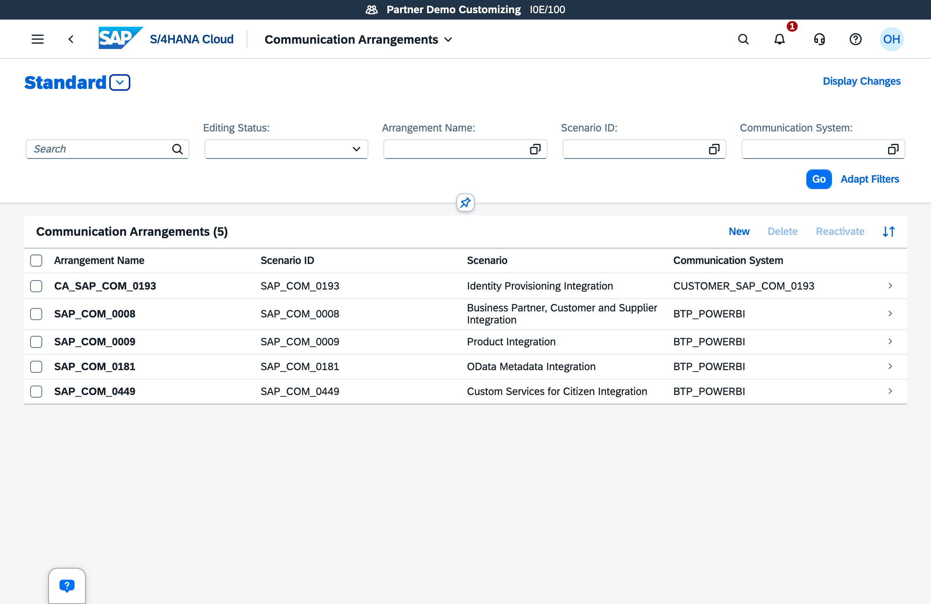Click OData Metadata Integration scenario text

click(531, 367)
